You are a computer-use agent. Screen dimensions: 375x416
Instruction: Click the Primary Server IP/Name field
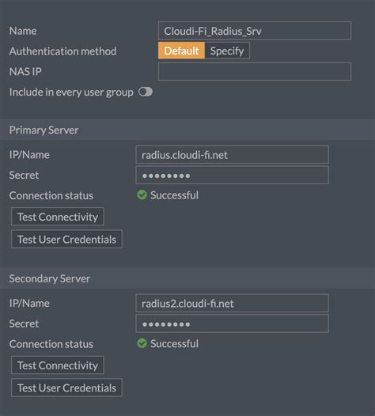[233, 155]
